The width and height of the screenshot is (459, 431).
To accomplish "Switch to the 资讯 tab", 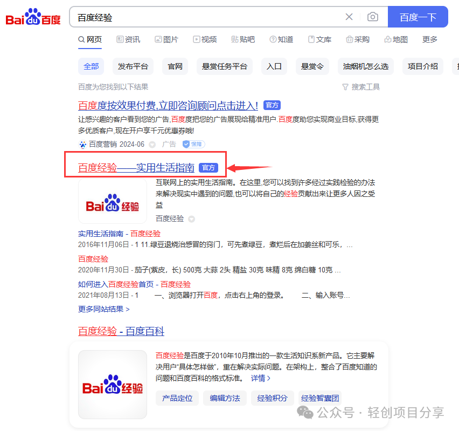I will coord(128,39).
